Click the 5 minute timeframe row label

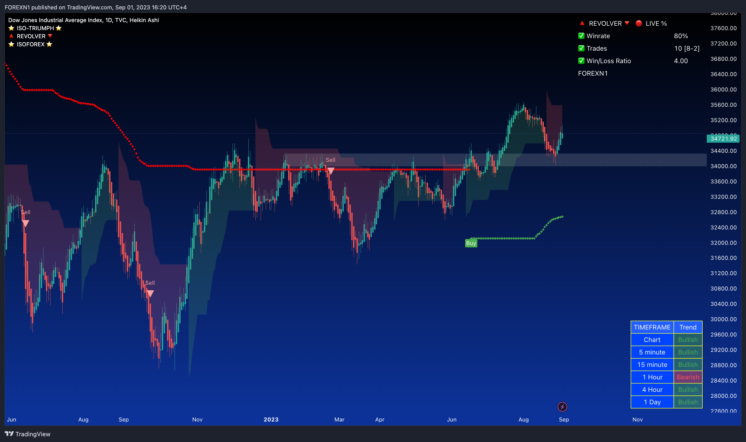click(x=652, y=352)
